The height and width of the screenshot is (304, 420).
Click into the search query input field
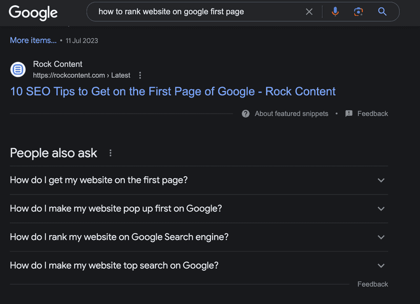[x=198, y=12]
